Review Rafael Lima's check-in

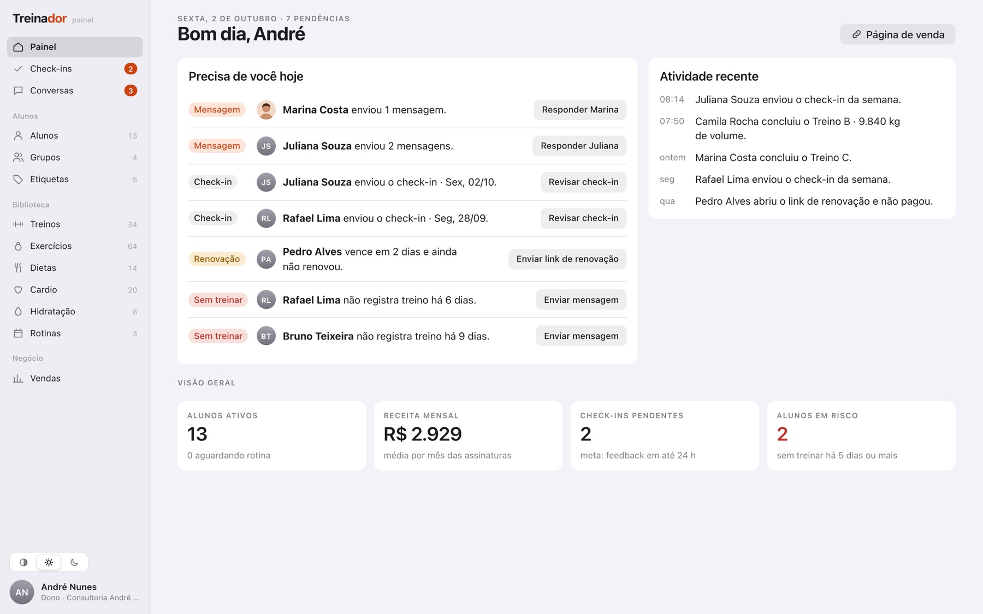click(x=583, y=218)
